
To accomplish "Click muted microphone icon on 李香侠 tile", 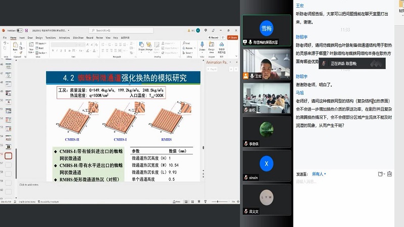I will 246,144.
